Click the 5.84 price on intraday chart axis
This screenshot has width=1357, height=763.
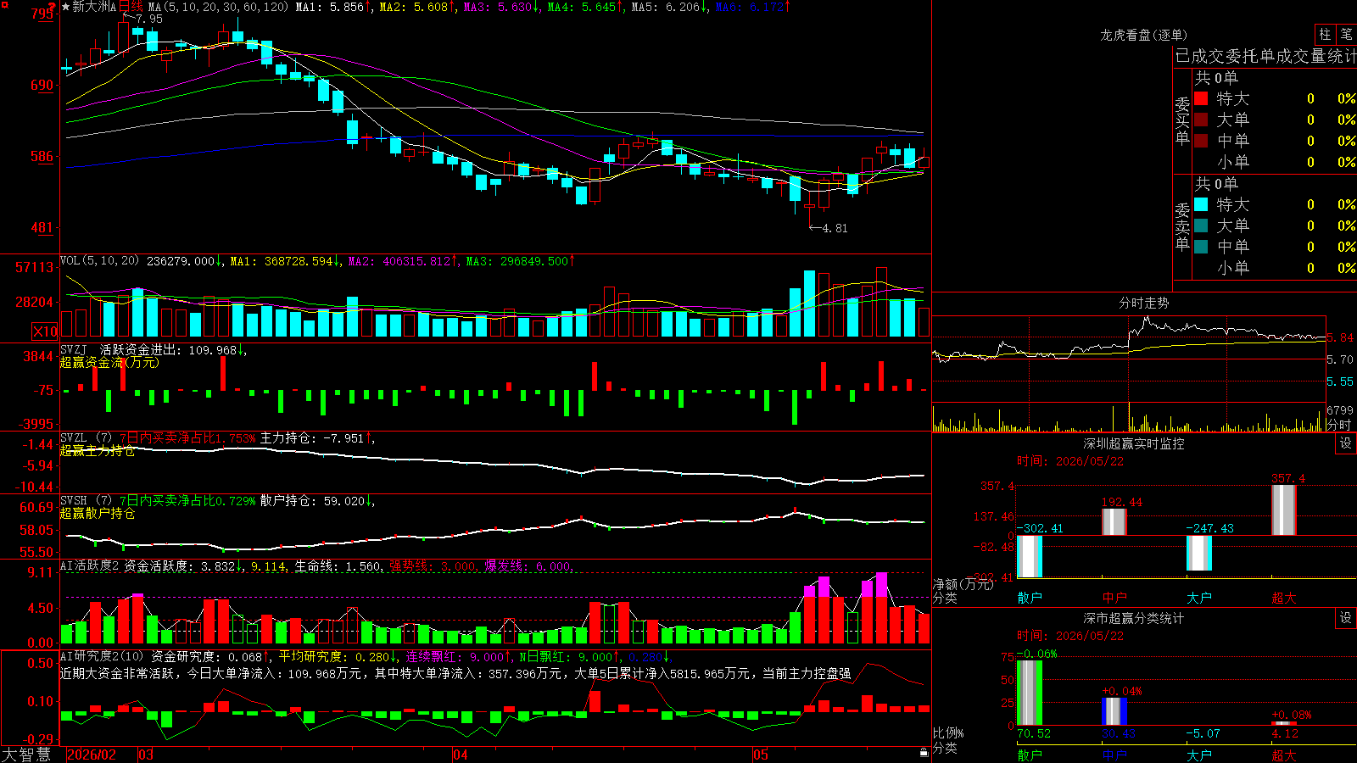click(1340, 337)
